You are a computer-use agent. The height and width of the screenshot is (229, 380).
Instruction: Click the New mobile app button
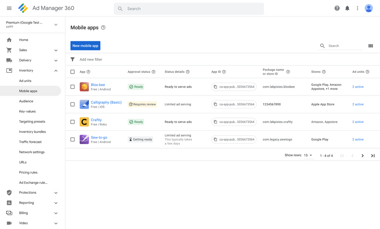click(x=85, y=46)
